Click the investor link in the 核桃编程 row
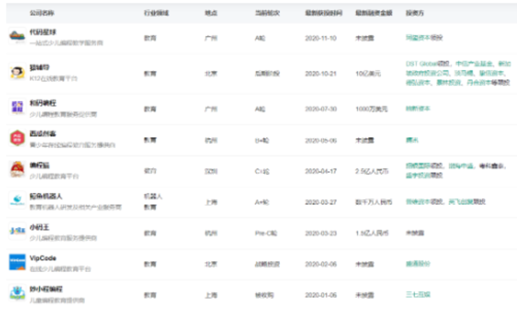The height and width of the screenshot is (312, 517). point(418,109)
